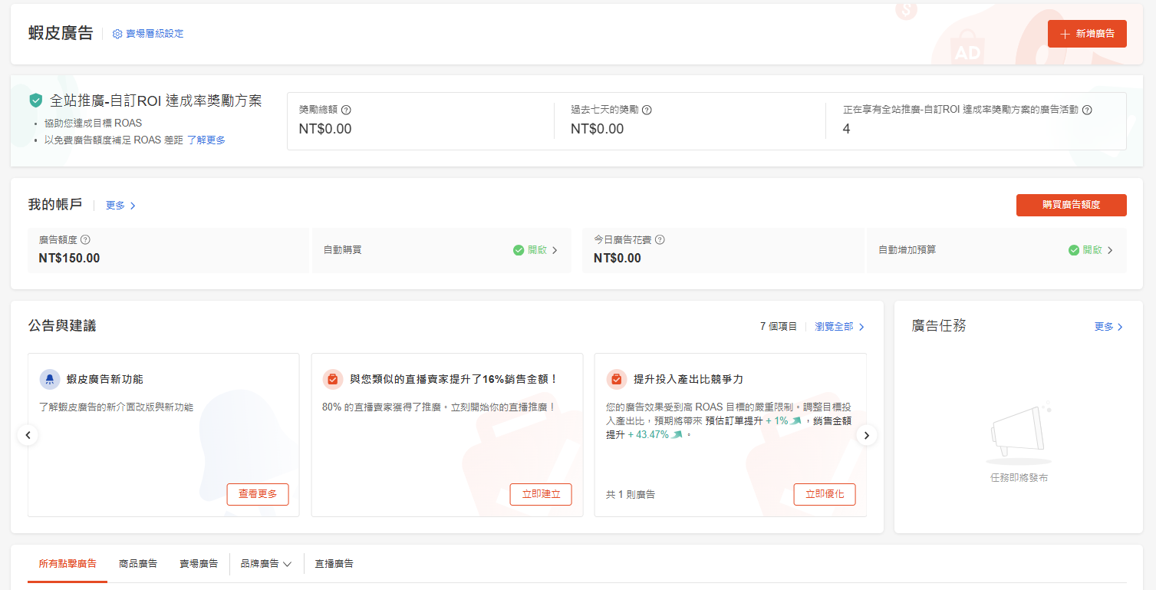Click green check icon for 自動購買

tap(519, 250)
